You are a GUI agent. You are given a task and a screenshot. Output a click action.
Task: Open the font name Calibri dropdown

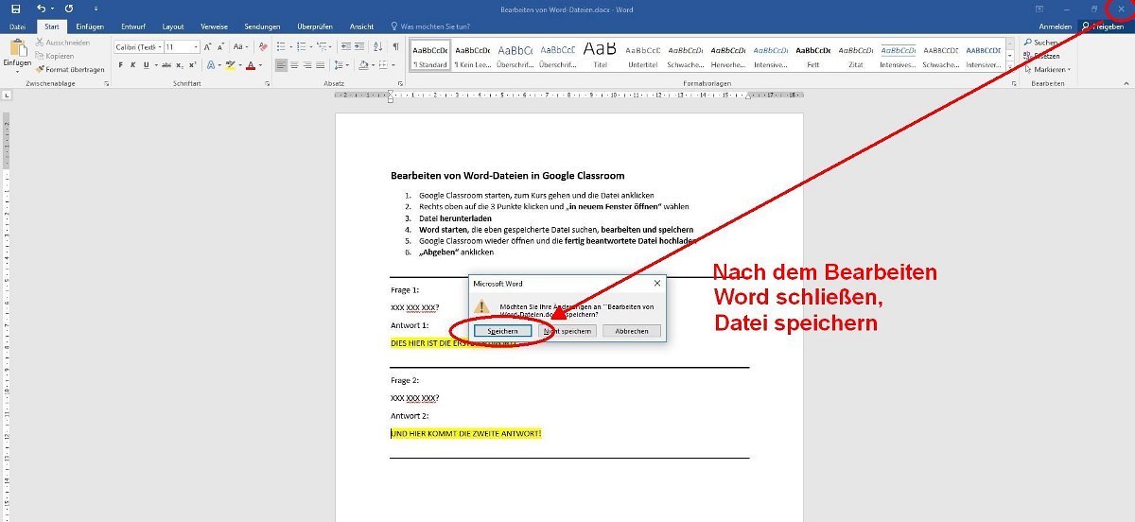click(x=159, y=46)
